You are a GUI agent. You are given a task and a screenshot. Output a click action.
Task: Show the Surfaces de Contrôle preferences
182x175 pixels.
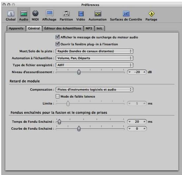click(126, 16)
